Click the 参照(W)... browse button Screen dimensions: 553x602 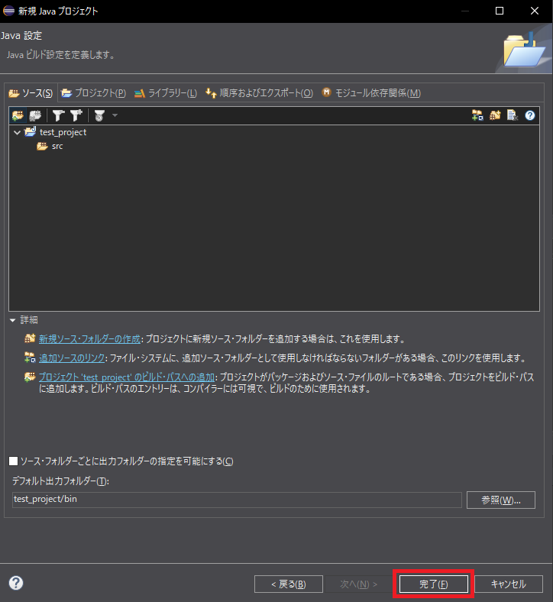coord(501,500)
